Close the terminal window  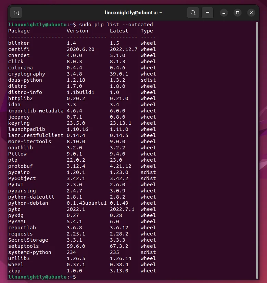pos(251,13)
